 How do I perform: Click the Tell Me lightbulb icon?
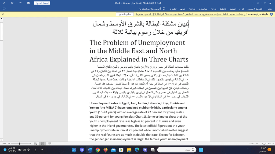164,9
